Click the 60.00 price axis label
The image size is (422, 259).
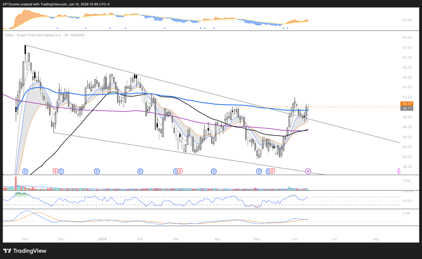pyautogui.click(x=407, y=57)
